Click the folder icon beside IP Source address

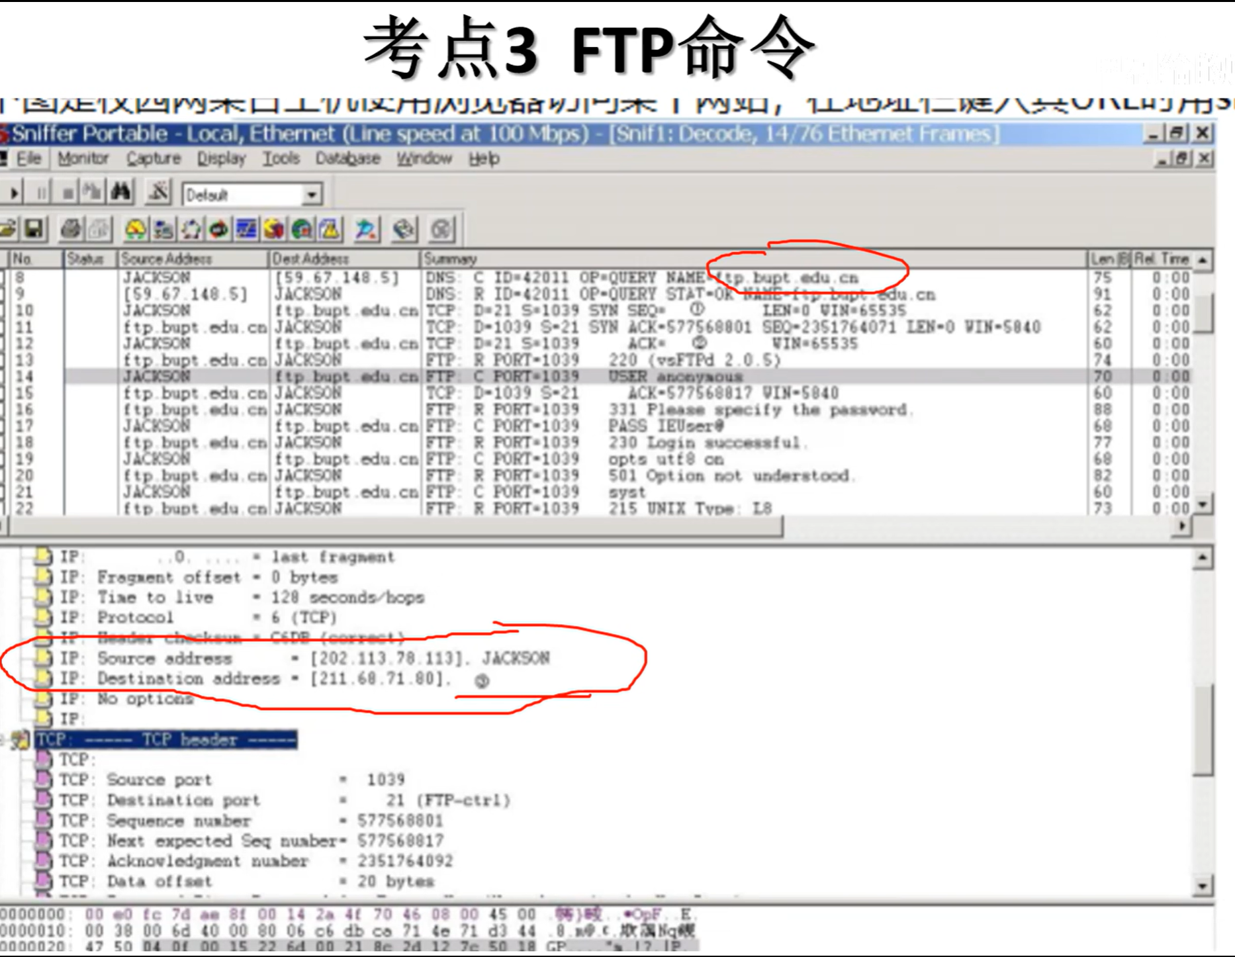(44, 658)
